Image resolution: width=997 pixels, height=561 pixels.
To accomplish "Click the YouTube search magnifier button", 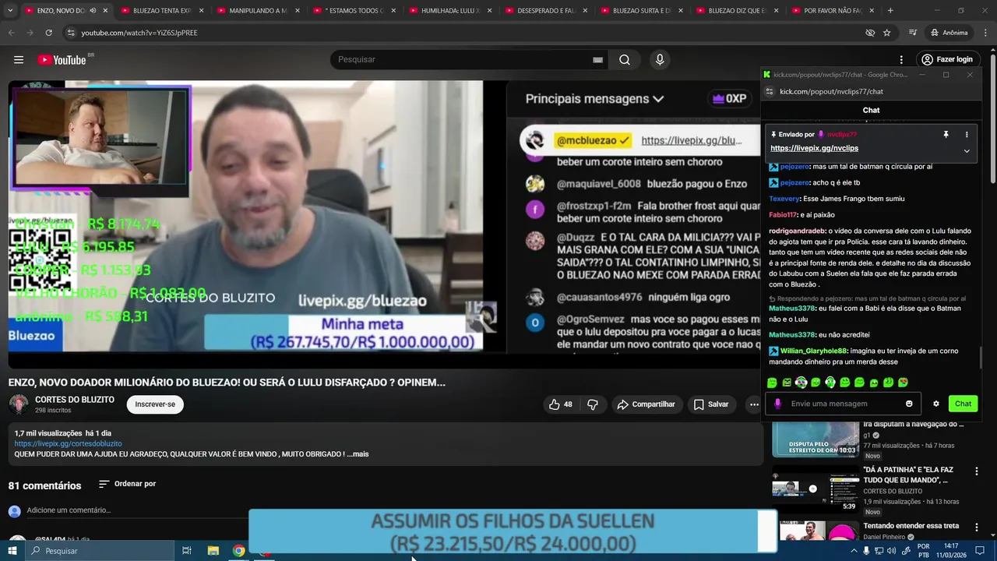I will [x=625, y=60].
